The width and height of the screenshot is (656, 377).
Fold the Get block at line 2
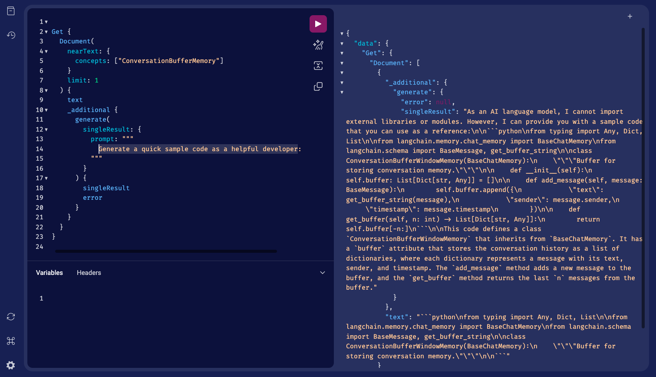pos(46,32)
